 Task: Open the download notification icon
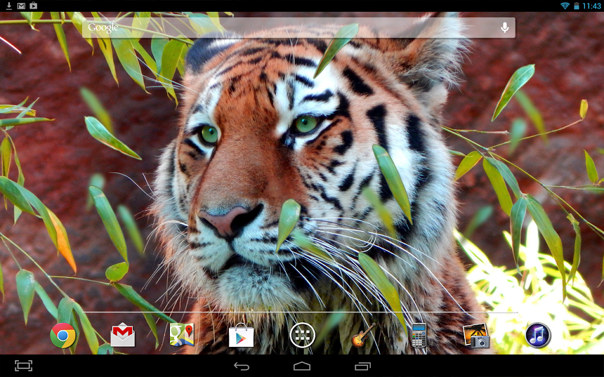click(9, 6)
